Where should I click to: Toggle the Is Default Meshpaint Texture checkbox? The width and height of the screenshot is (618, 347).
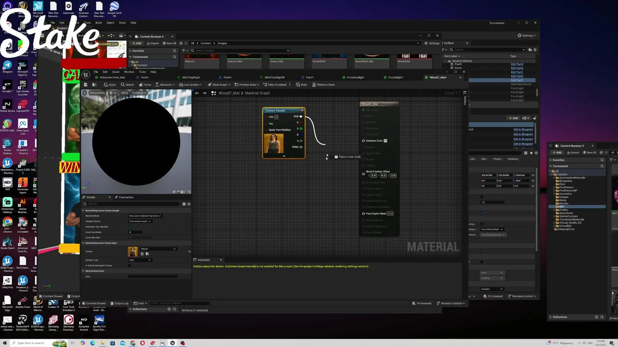130,266
